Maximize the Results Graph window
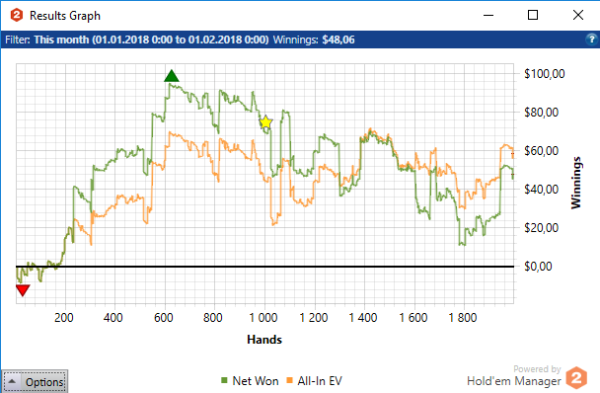 pos(533,16)
